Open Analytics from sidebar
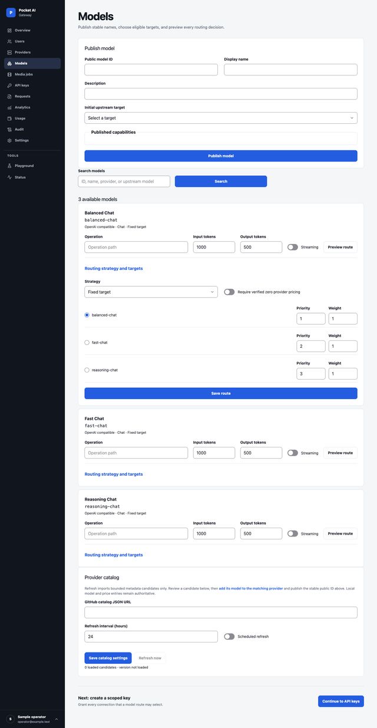Screen dimensions: 377x728 32,107
